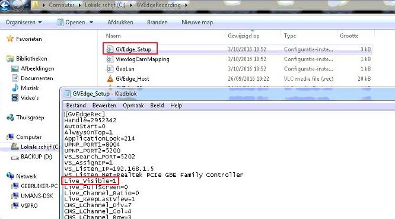
Task: Click the Bibliotheken folder icon
Action: (10, 59)
